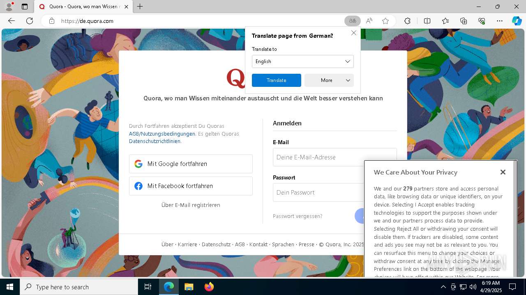Open the Favorites list icon

(x=445, y=21)
